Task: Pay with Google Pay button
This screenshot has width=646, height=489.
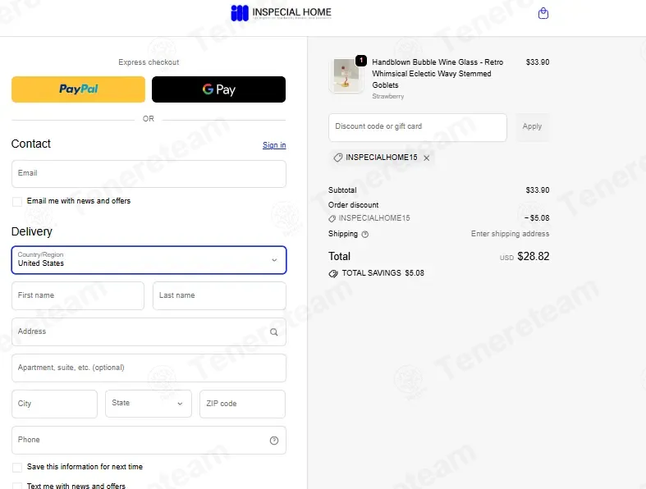Action: [218, 89]
